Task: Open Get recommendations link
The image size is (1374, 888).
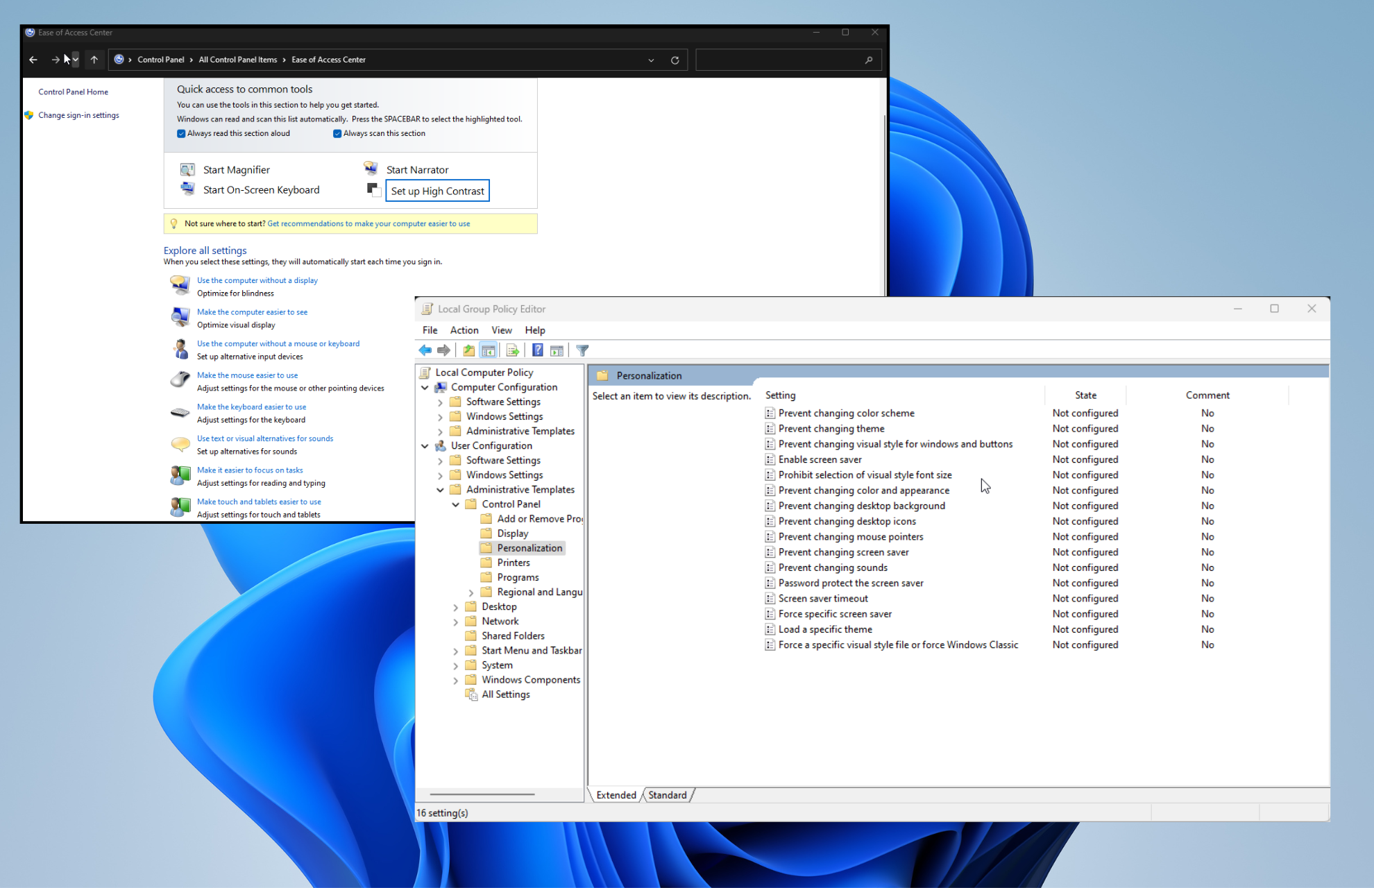Action: click(368, 223)
